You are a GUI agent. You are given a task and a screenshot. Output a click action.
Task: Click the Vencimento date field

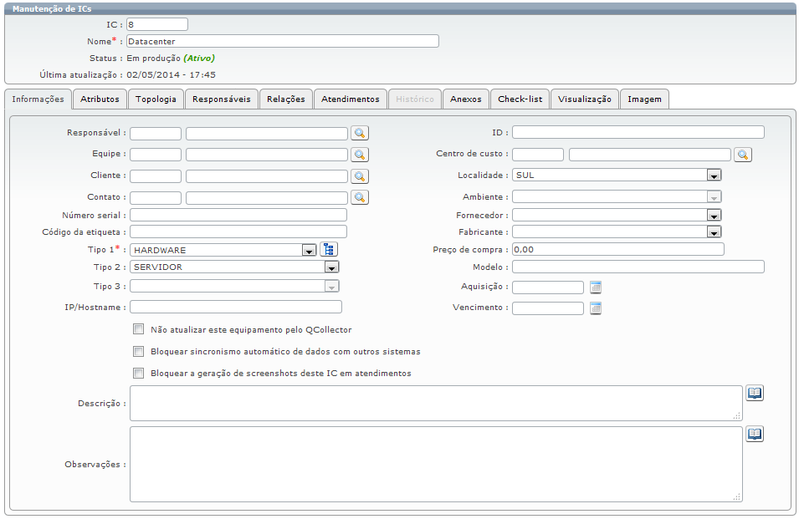pyautogui.click(x=548, y=308)
